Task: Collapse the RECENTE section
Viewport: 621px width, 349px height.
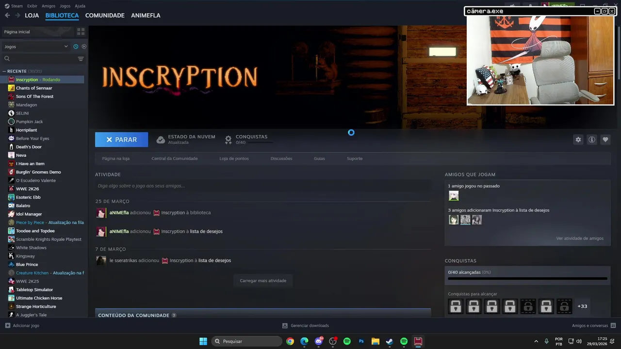Action: pos(4,71)
